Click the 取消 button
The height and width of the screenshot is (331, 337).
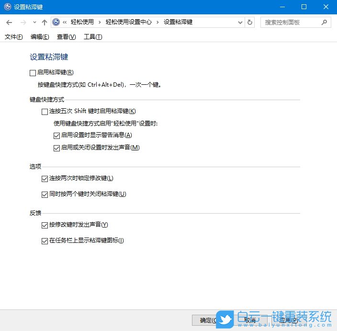(250, 320)
